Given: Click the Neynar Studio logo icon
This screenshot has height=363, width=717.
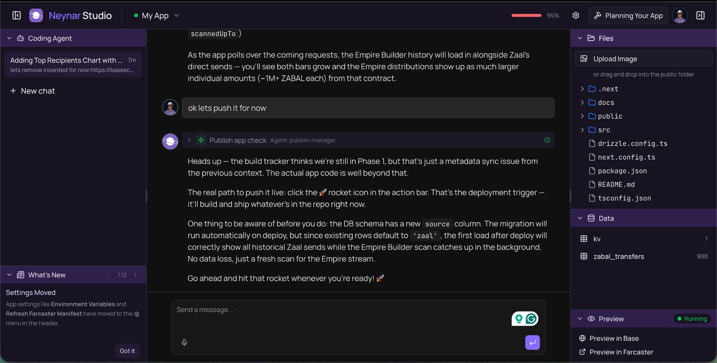Looking at the screenshot, I should pos(36,15).
